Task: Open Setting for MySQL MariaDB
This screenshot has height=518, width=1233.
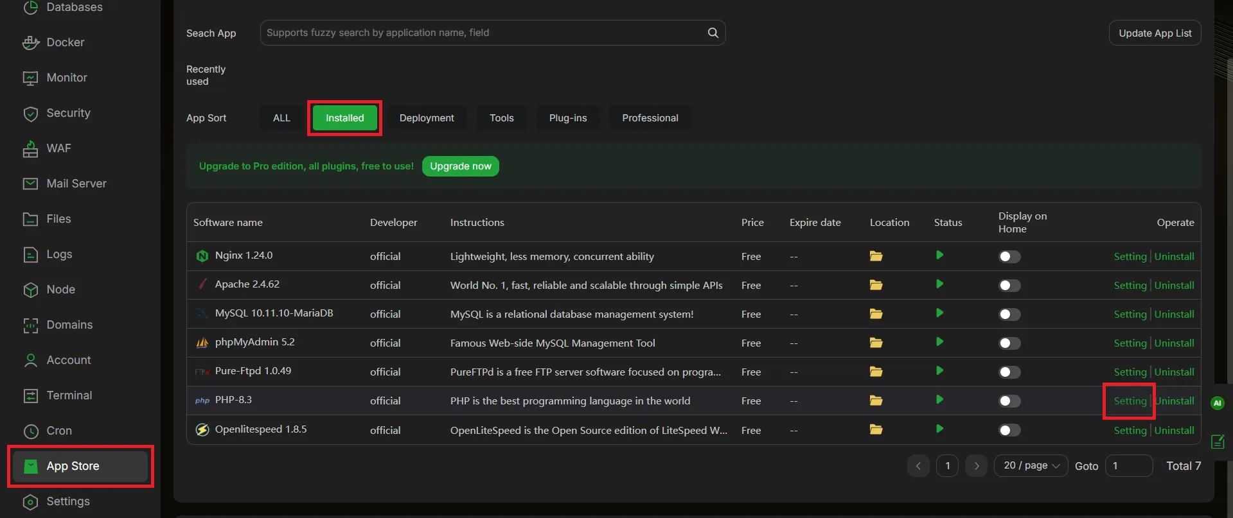Action: point(1130,314)
